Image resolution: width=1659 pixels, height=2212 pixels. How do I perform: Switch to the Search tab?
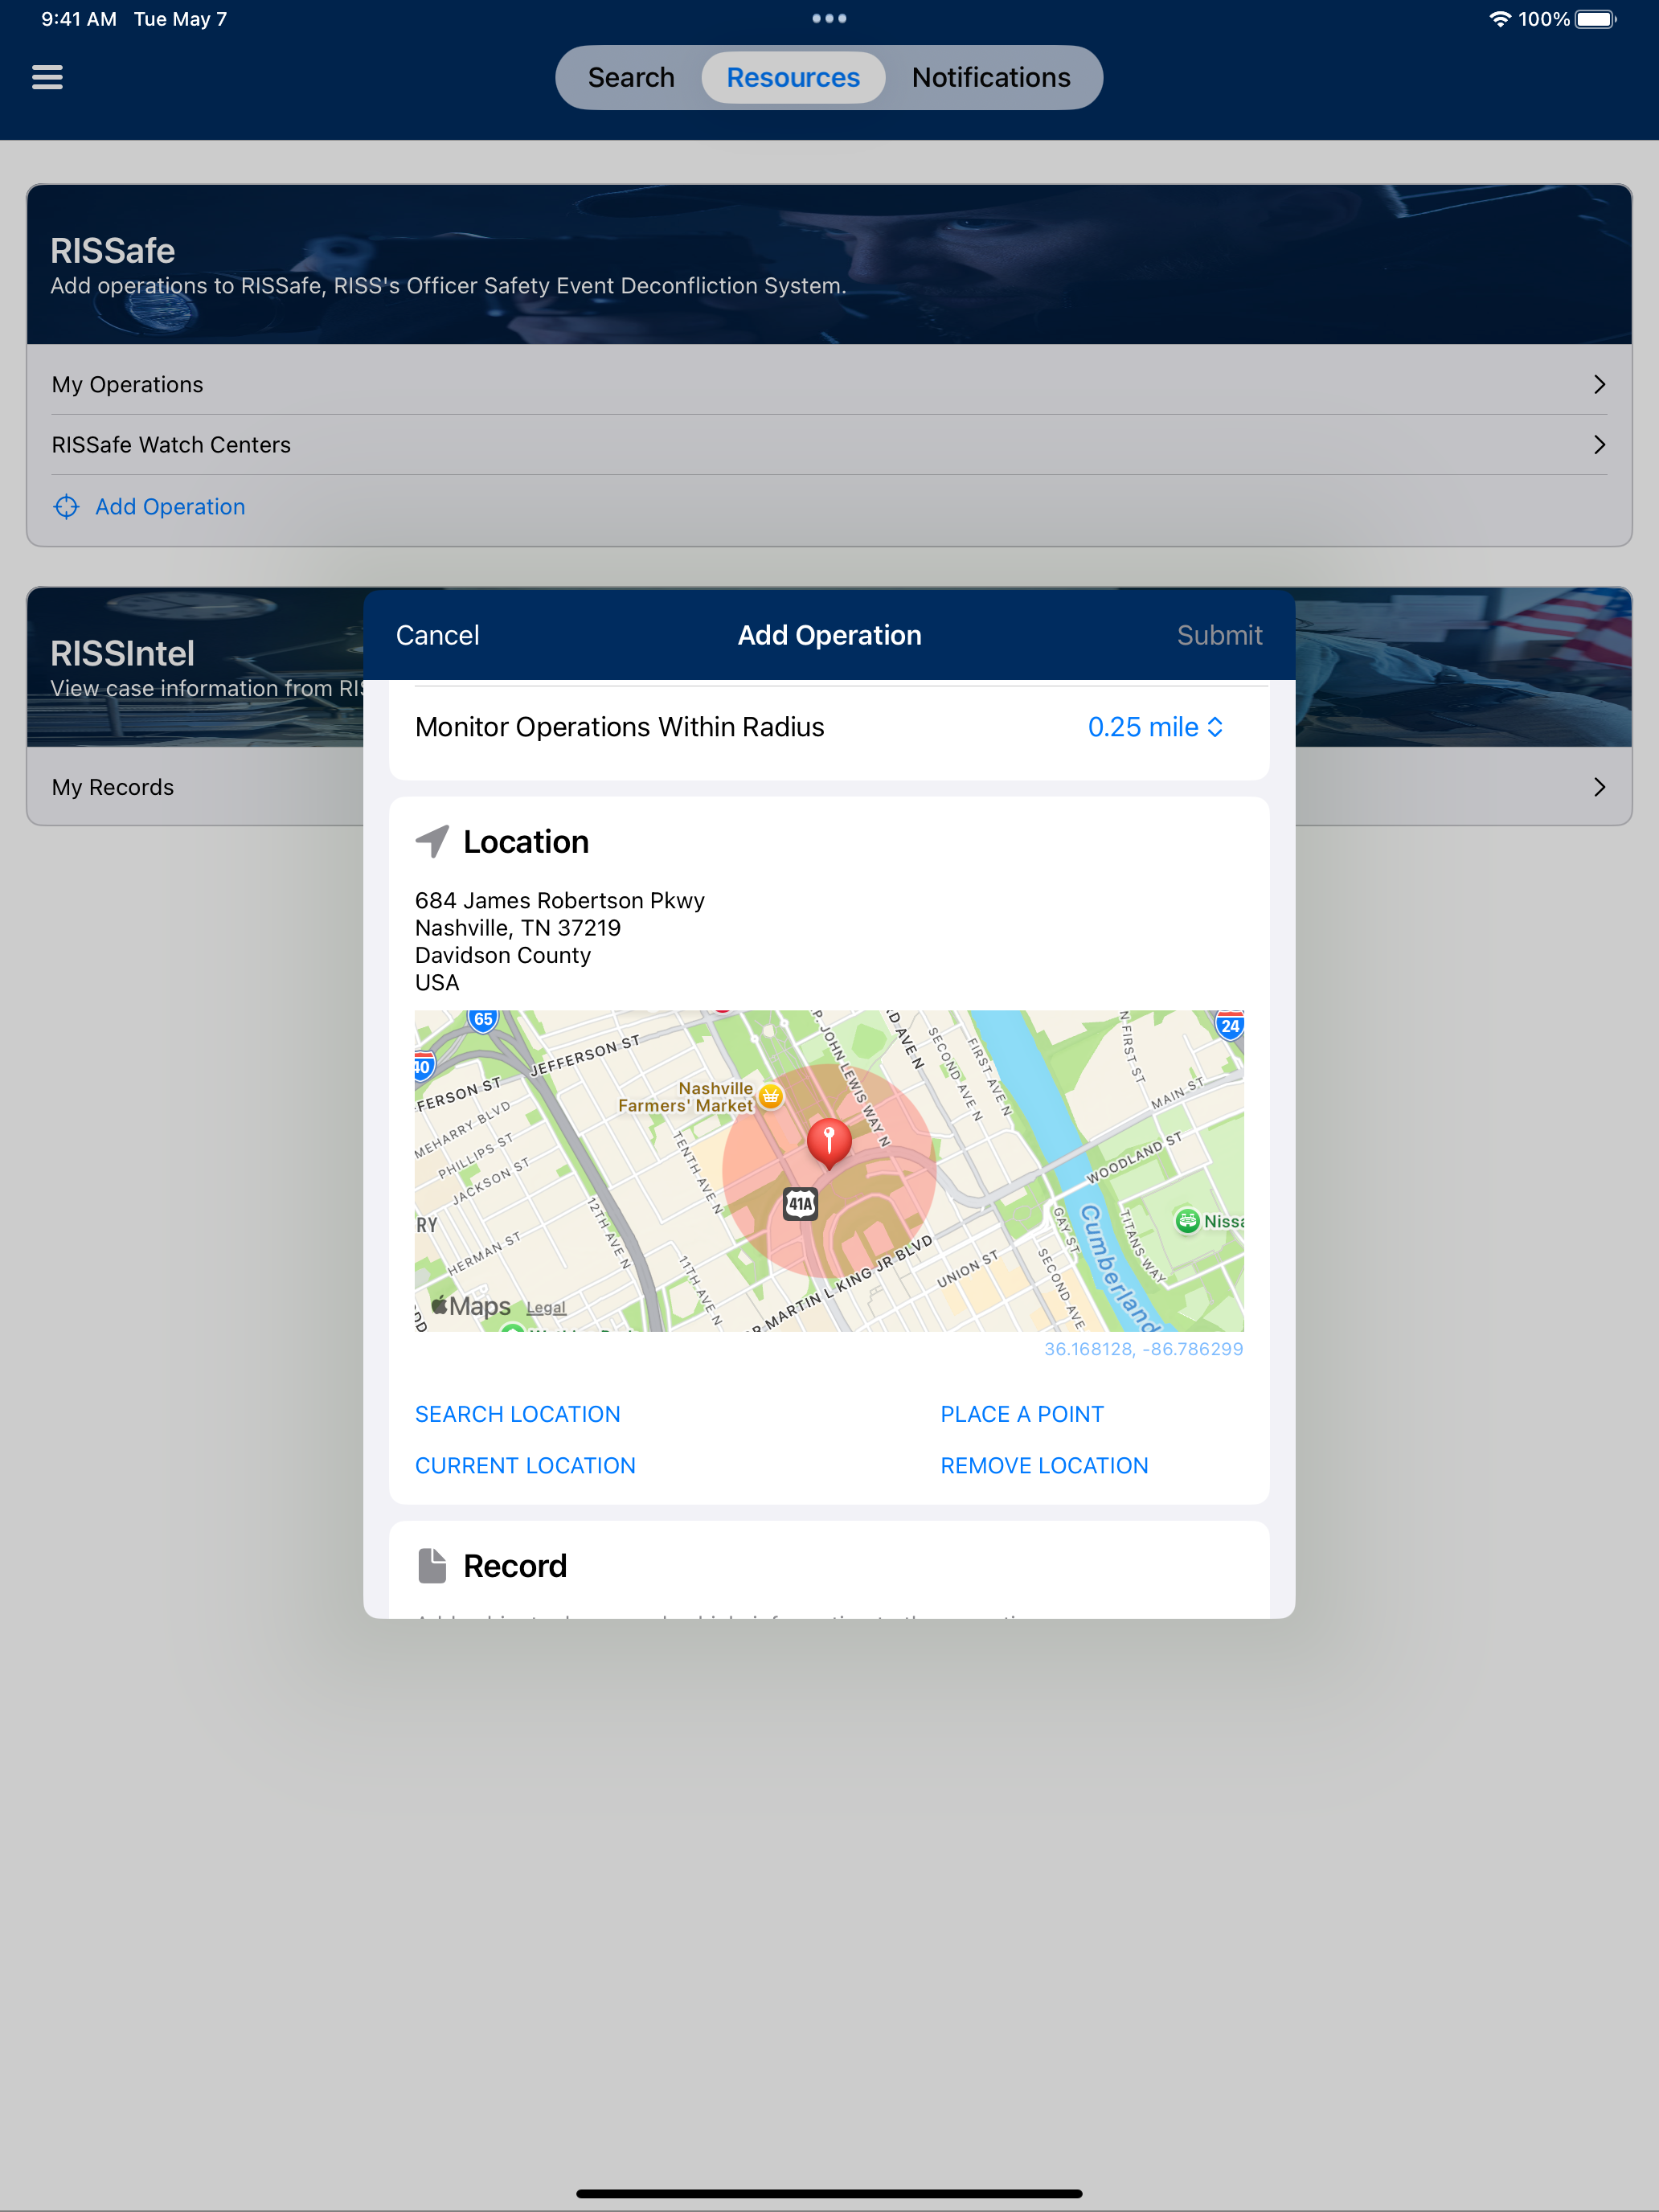coord(631,77)
